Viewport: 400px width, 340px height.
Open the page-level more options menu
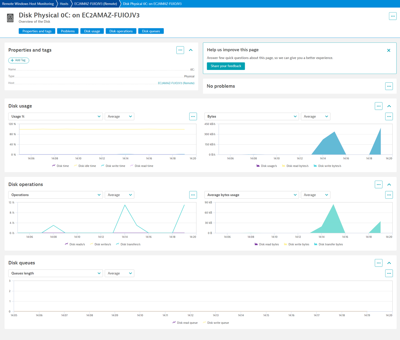[393, 16]
